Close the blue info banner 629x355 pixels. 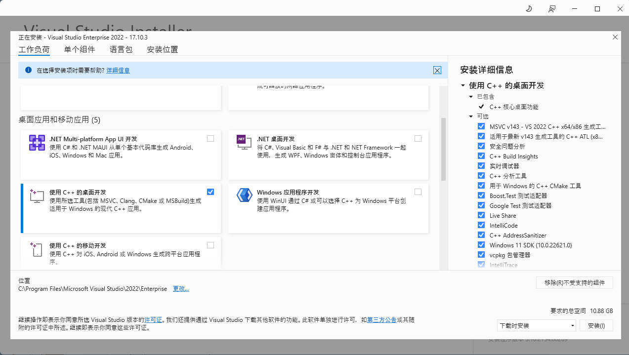point(437,70)
